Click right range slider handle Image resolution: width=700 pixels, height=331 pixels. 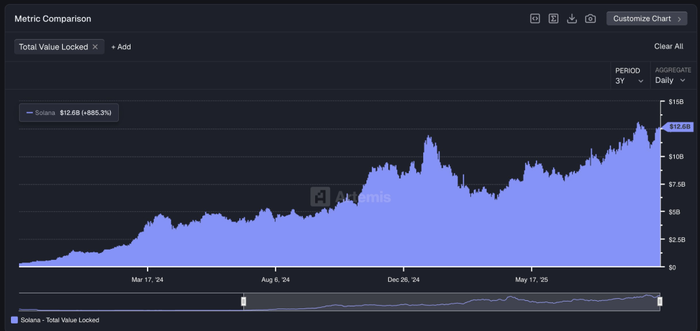click(x=660, y=302)
